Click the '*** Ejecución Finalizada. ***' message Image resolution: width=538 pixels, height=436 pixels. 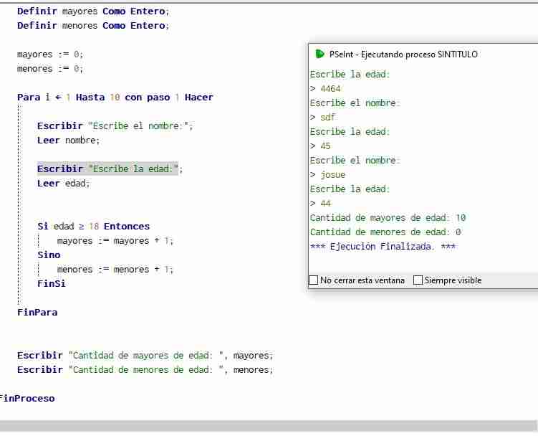point(383,247)
